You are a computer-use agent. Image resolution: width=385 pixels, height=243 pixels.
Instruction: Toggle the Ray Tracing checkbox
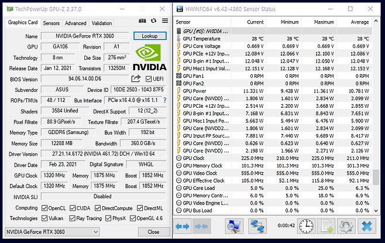[x=72, y=218]
